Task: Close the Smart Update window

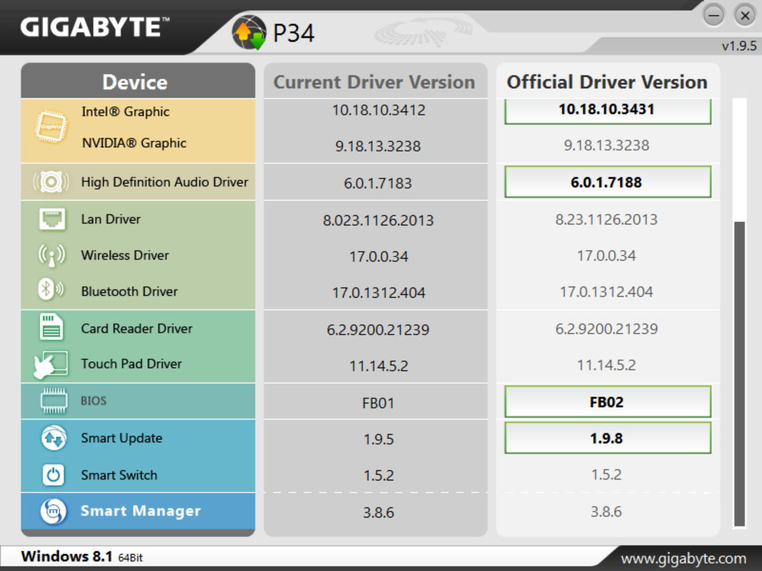Action: coord(744,15)
